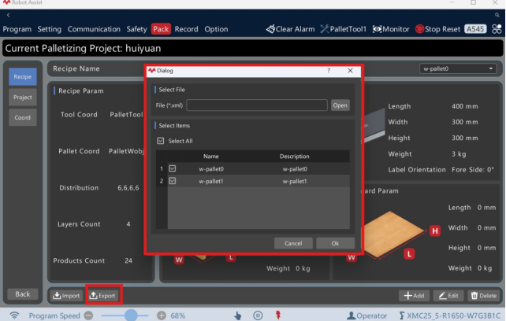The image size is (506, 321).
Task: Click Cancel in the dialog
Action: click(293, 243)
